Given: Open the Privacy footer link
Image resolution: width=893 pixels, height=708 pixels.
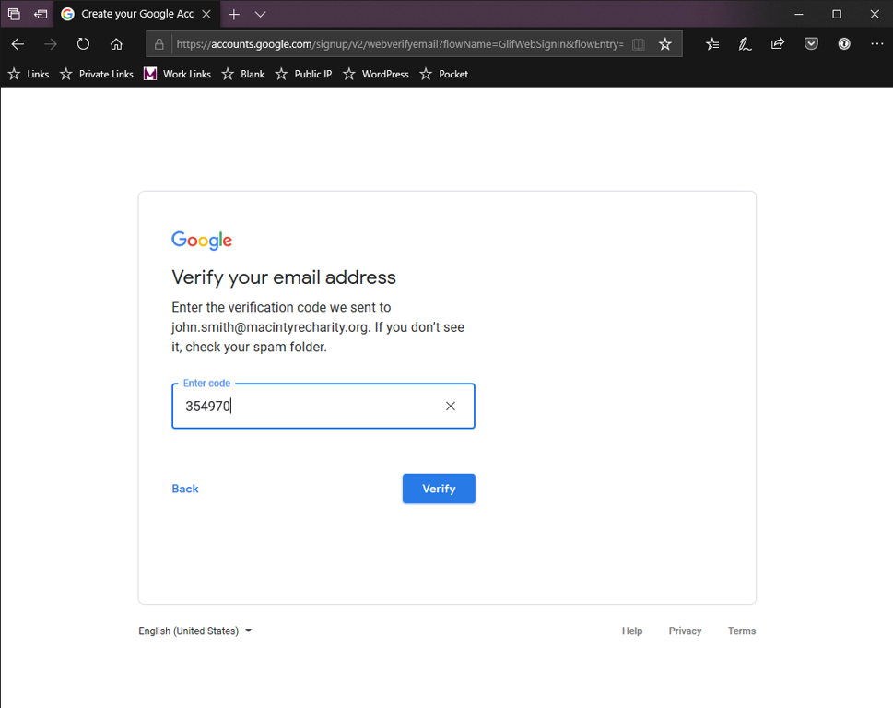Looking at the screenshot, I should [x=685, y=631].
